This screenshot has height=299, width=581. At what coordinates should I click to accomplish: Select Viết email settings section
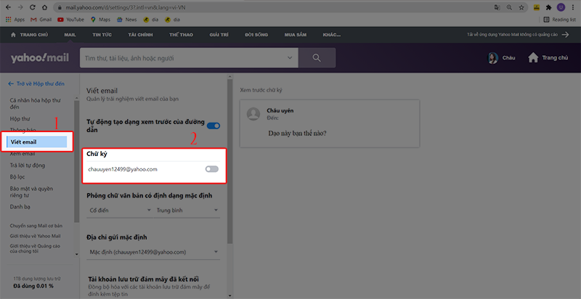click(x=37, y=142)
